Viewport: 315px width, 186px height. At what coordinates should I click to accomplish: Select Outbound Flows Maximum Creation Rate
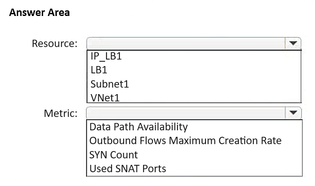[185, 141]
